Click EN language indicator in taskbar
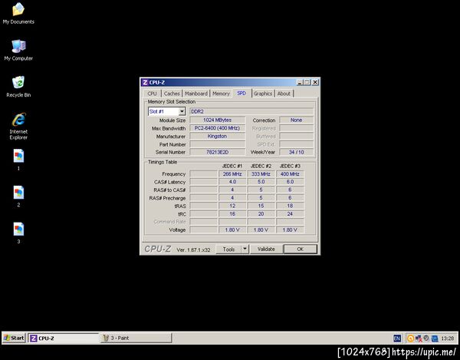 coord(396,339)
